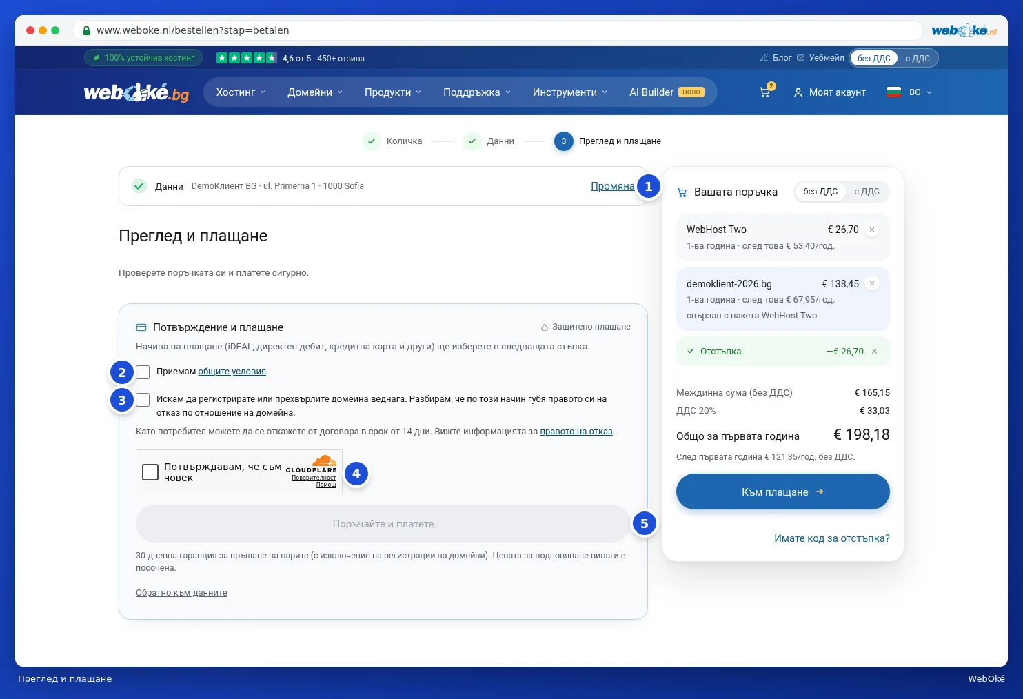Image resolution: width=1023 pixels, height=699 pixels.
Task: Click the Към плащане button
Action: (783, 492)
